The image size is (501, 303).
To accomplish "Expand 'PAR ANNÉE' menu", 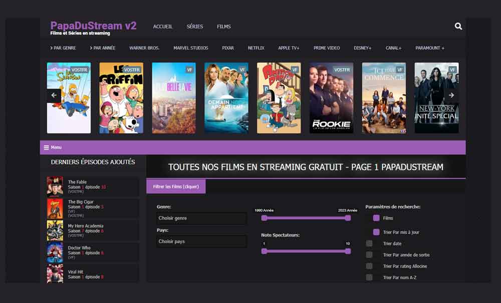I will point(102,48).
